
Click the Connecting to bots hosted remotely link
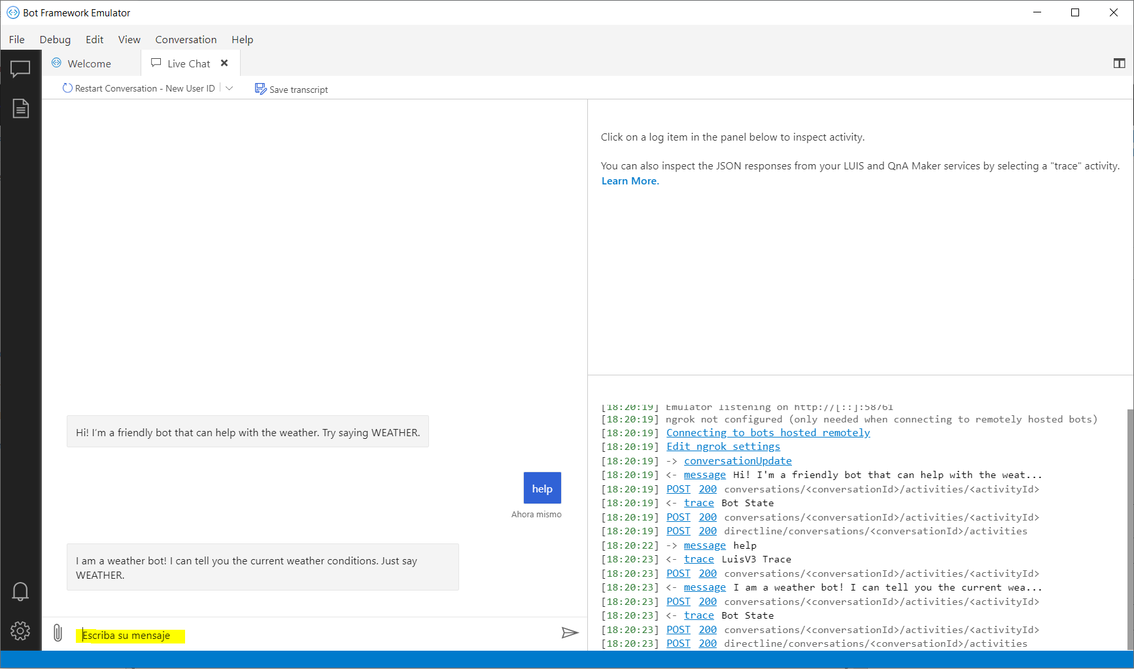768,432
